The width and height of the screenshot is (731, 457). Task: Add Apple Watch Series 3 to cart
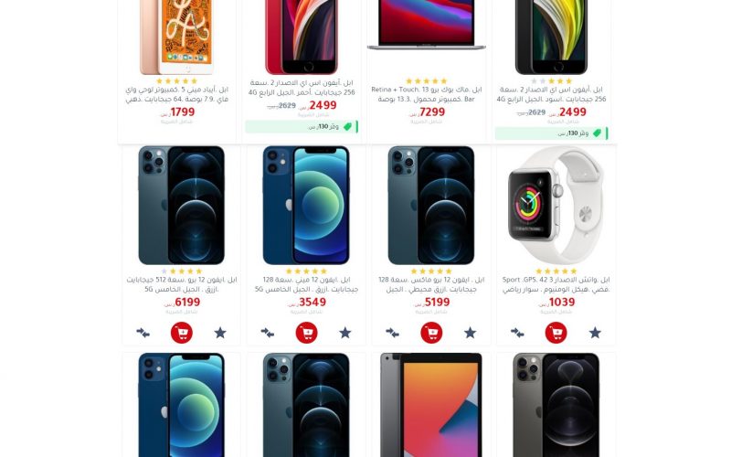click(x=556, y=333)
